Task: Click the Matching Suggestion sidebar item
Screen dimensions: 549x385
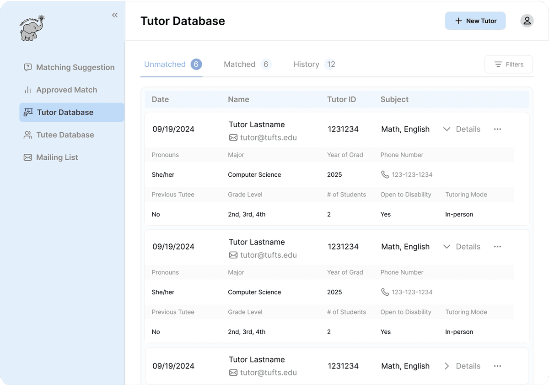Action: point(70,67)
